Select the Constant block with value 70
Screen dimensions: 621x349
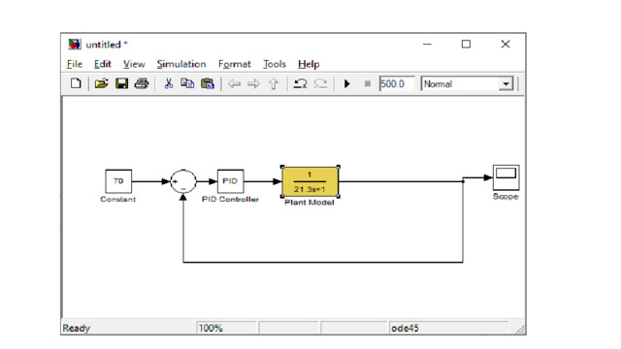[118, 181]
